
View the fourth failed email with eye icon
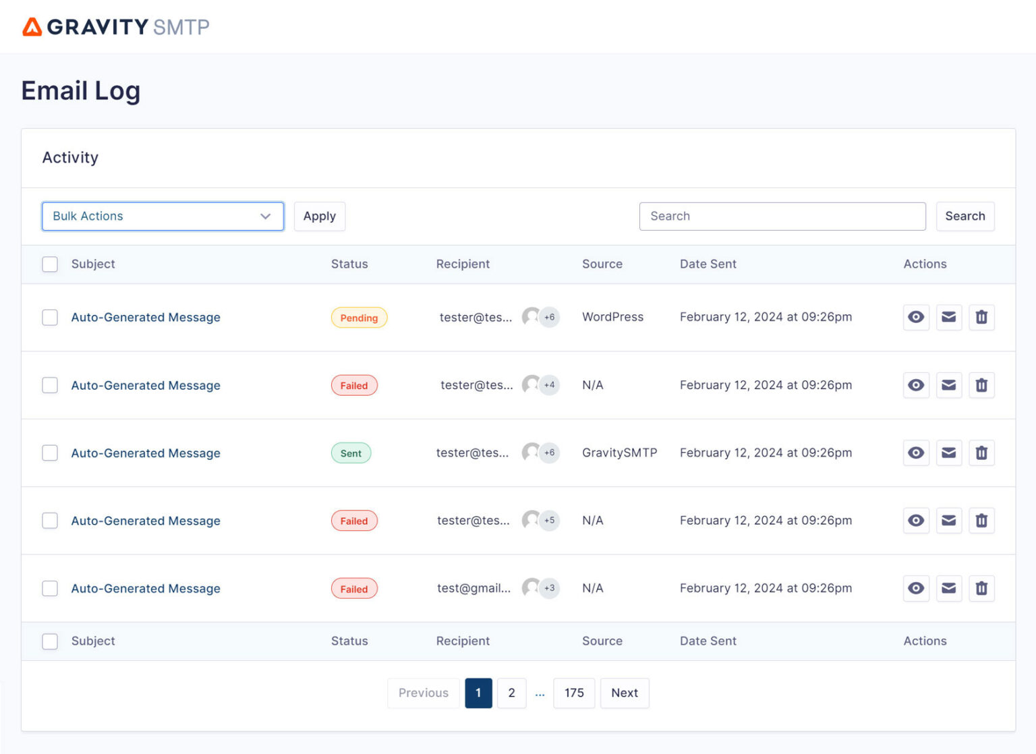tap(915, 520)
